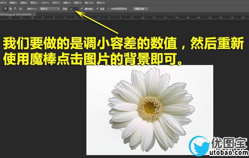This screenshot has width=249, height=158.
Task: Select the Subtract from Selection mode icon
Action: click(16, 9)
